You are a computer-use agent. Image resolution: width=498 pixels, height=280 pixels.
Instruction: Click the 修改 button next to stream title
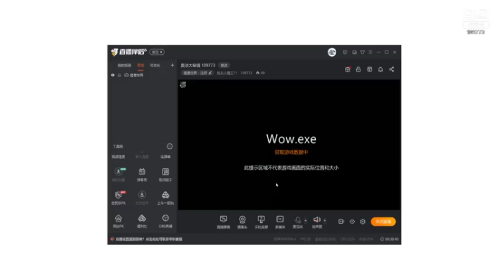pyautogui.click(x=224, y=65)
